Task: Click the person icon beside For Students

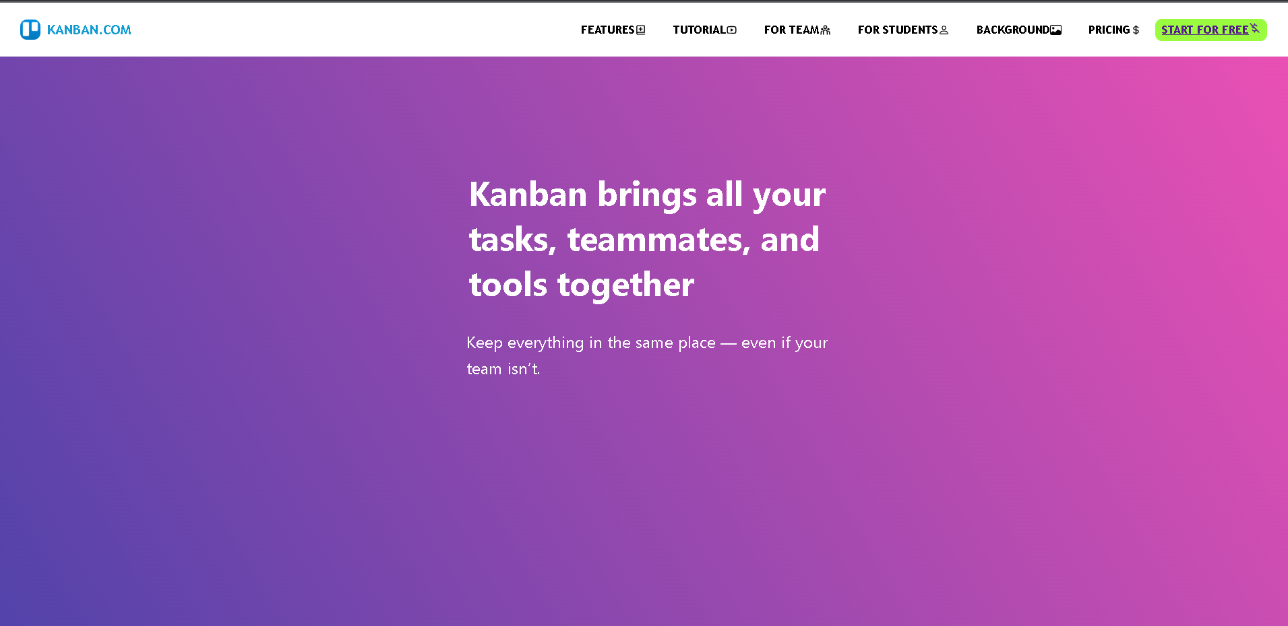Action: 944,30
